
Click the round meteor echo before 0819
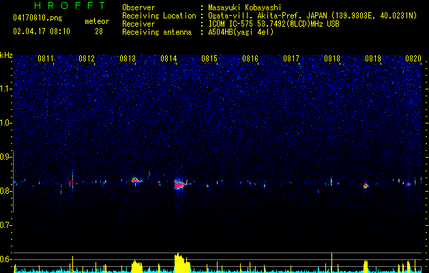[366, 186]
